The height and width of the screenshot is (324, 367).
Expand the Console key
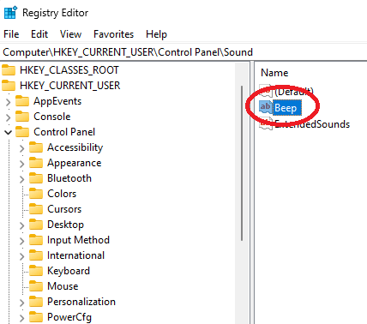point(9,117)
